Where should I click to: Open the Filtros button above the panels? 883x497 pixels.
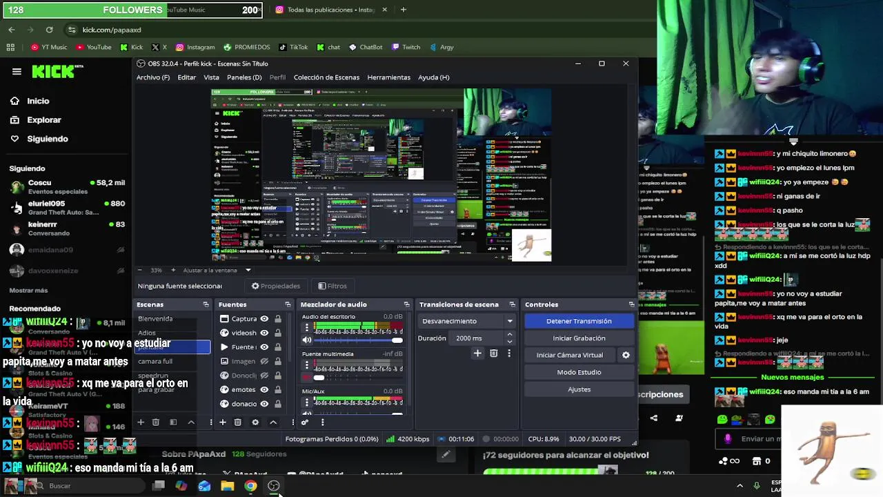pyautogui.click(x=333, y=286)
